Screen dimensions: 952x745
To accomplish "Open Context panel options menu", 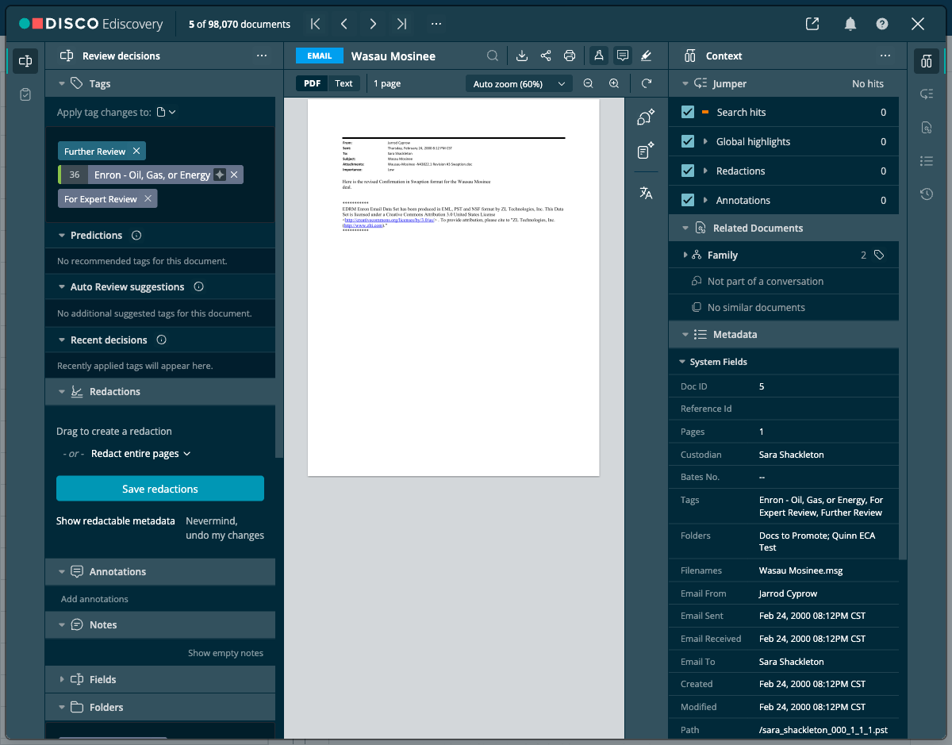I will [885, 56].
